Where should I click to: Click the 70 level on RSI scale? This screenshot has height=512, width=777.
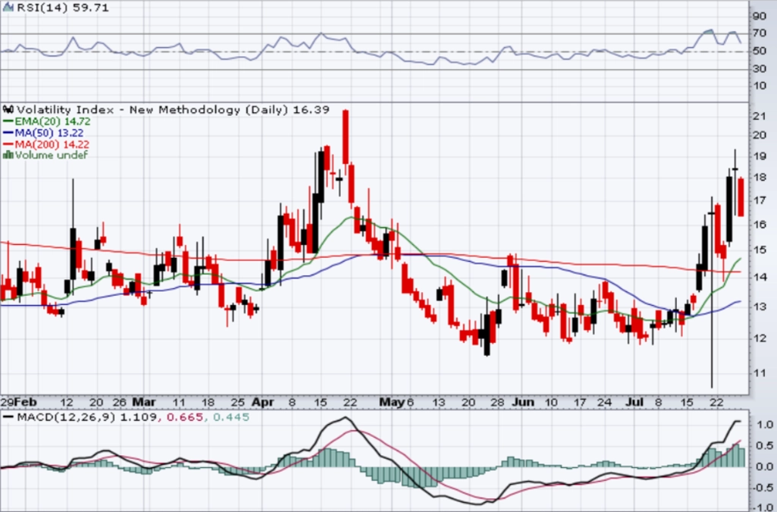click(x=759, y=33)
